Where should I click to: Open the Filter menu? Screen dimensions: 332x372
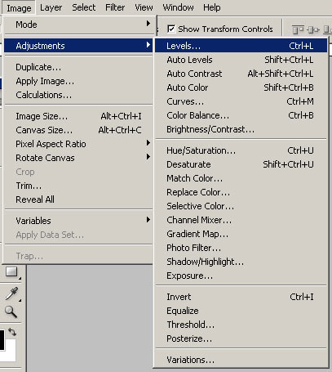115,7
